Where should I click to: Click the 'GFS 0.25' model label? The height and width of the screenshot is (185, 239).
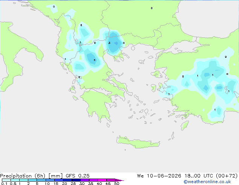(77, 176)
